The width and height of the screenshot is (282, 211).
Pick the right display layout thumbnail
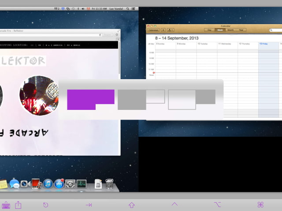point(192,99)
